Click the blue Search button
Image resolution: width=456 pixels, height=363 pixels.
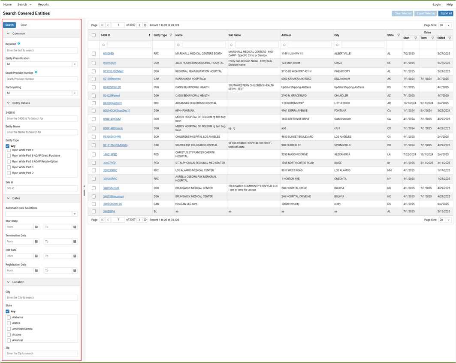(x=9, y=25)
